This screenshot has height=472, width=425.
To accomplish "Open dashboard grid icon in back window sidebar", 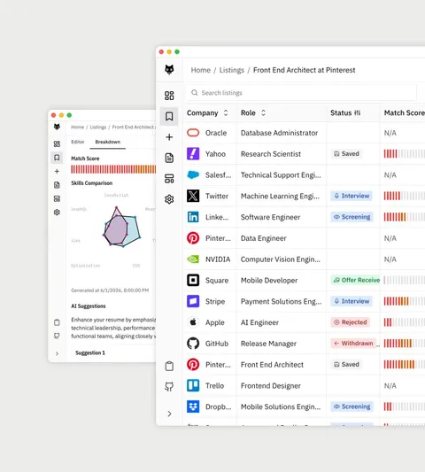I will coord(57,143).
